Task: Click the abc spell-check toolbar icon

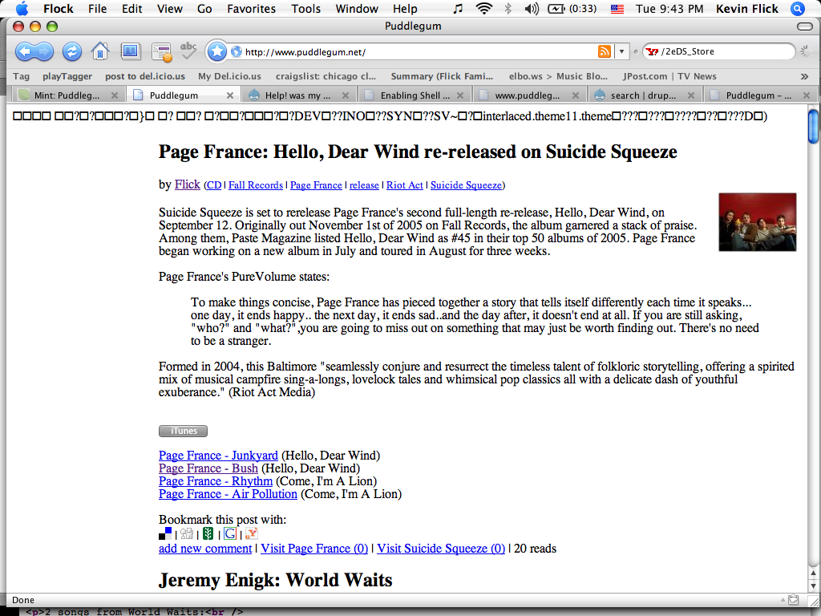Action: click(x=188, y=50)
